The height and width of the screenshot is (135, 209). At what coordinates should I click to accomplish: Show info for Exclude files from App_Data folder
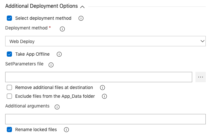104,96
